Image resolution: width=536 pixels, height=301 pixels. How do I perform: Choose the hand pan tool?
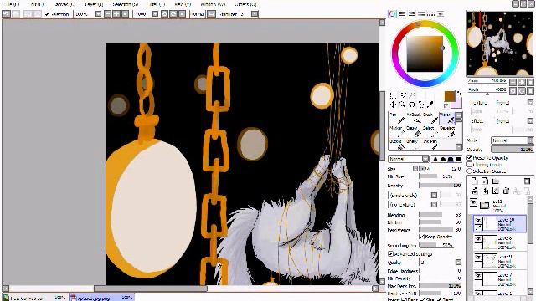point(421,105)
